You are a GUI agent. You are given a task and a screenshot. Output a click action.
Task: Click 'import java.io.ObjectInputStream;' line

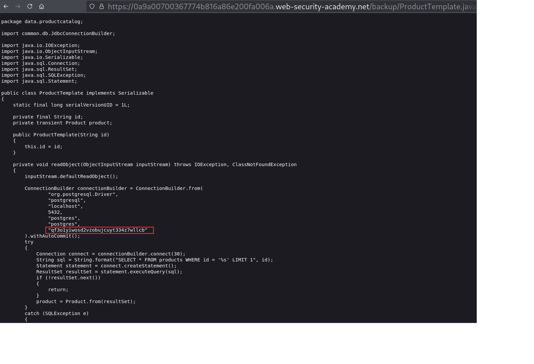(49, 51)
